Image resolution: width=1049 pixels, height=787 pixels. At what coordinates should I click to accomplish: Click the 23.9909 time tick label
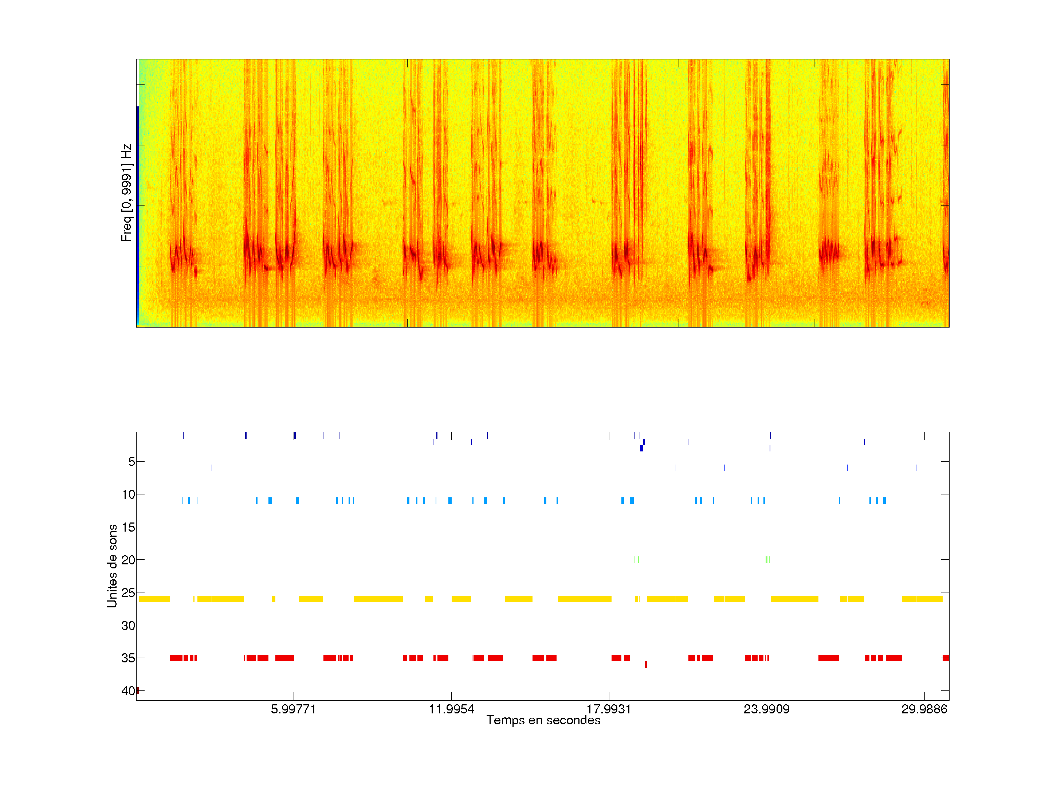pyautogui.click(x=766, y=709)
